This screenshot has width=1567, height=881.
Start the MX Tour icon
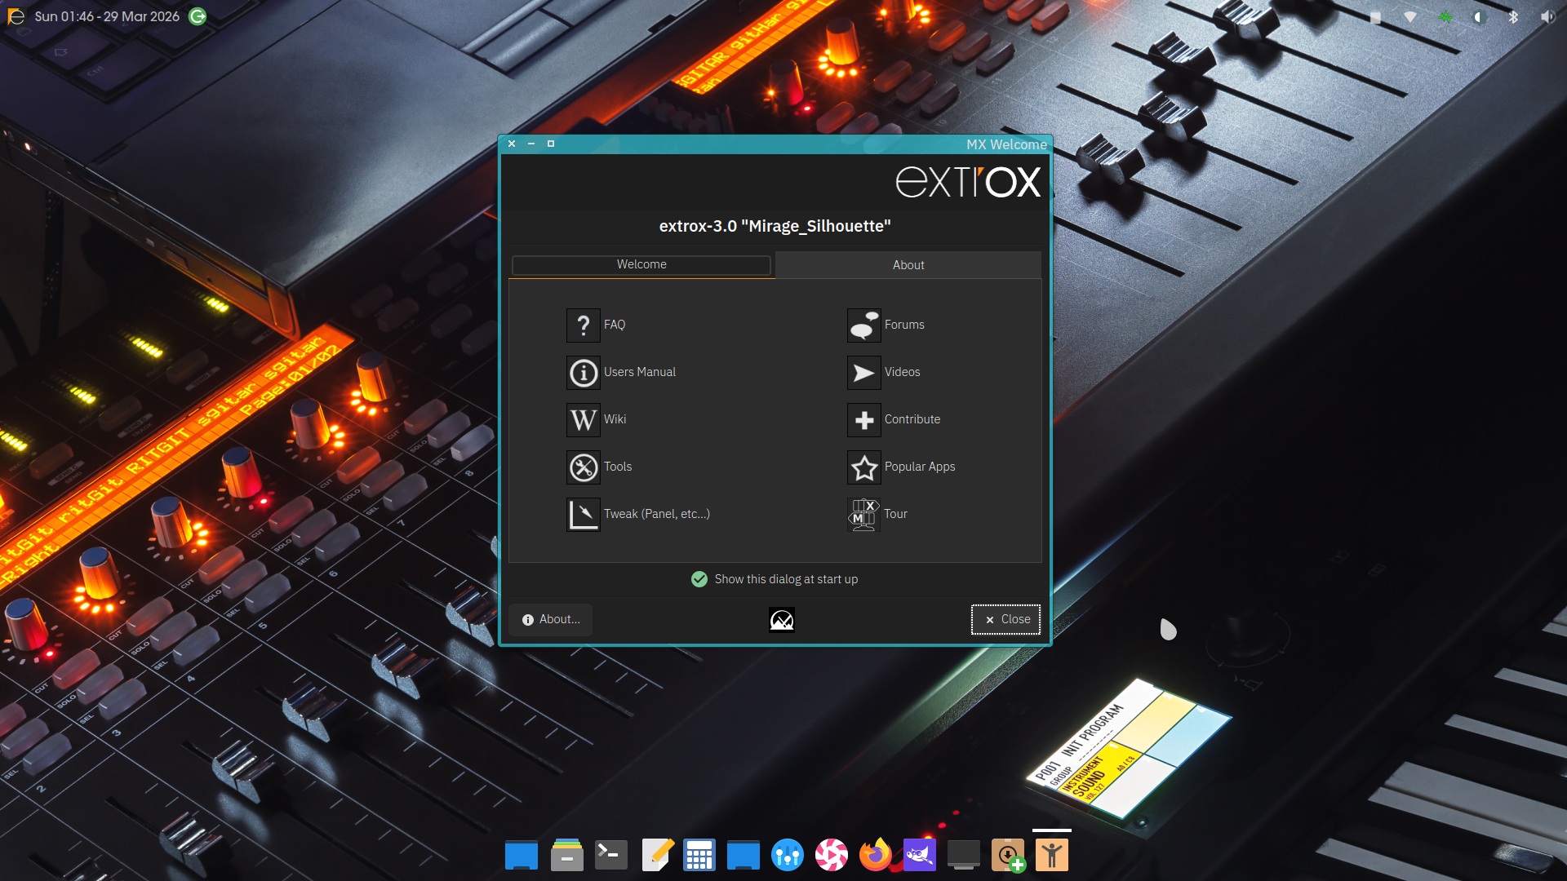(x=863, y=515)
